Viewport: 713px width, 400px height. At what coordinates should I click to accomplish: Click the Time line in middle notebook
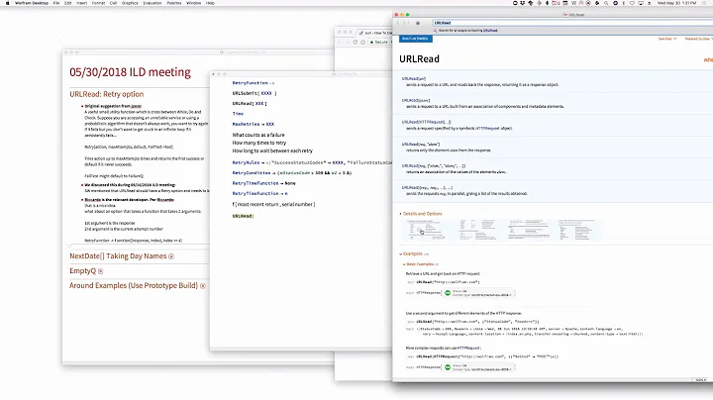click(238, 114)
